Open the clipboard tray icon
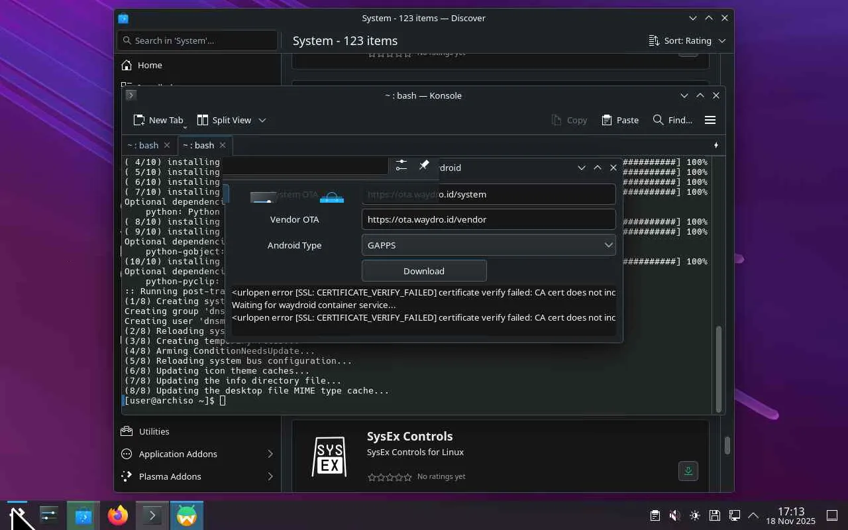The image size is (848, 530). click(655, 515)
